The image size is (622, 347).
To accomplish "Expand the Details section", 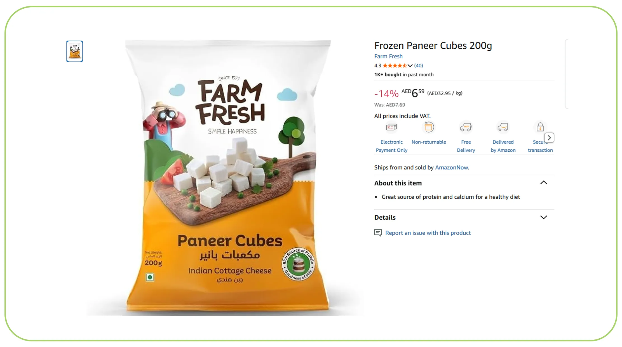I will (543, 217).
